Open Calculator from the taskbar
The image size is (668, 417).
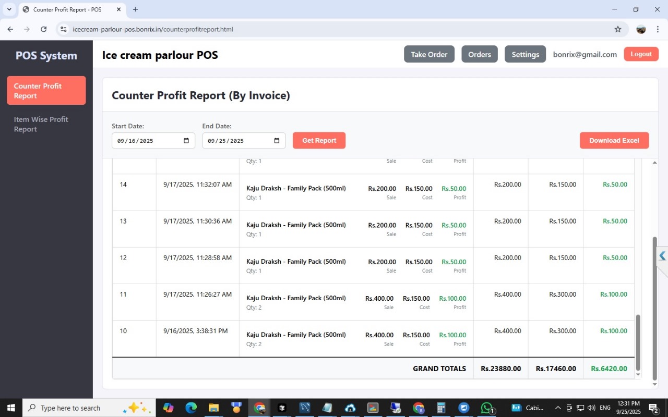pyautogui.click(x=441, y=408)
